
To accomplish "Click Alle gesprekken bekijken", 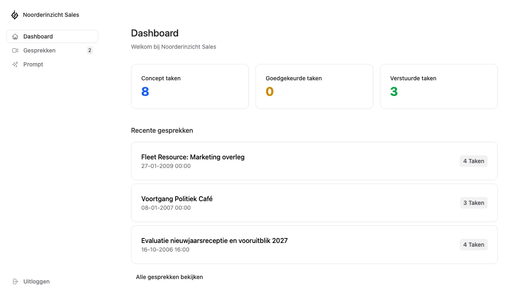I will click(169, 277).
